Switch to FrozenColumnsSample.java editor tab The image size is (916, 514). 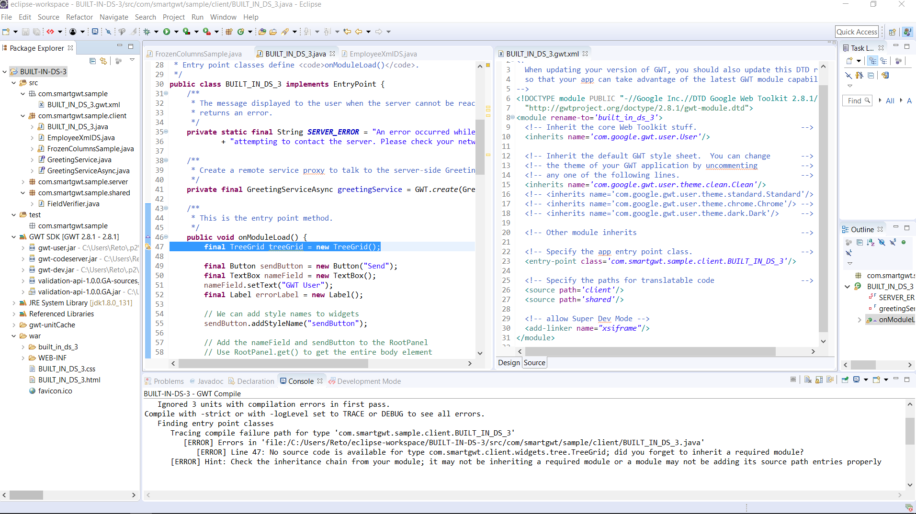point(198,54)
